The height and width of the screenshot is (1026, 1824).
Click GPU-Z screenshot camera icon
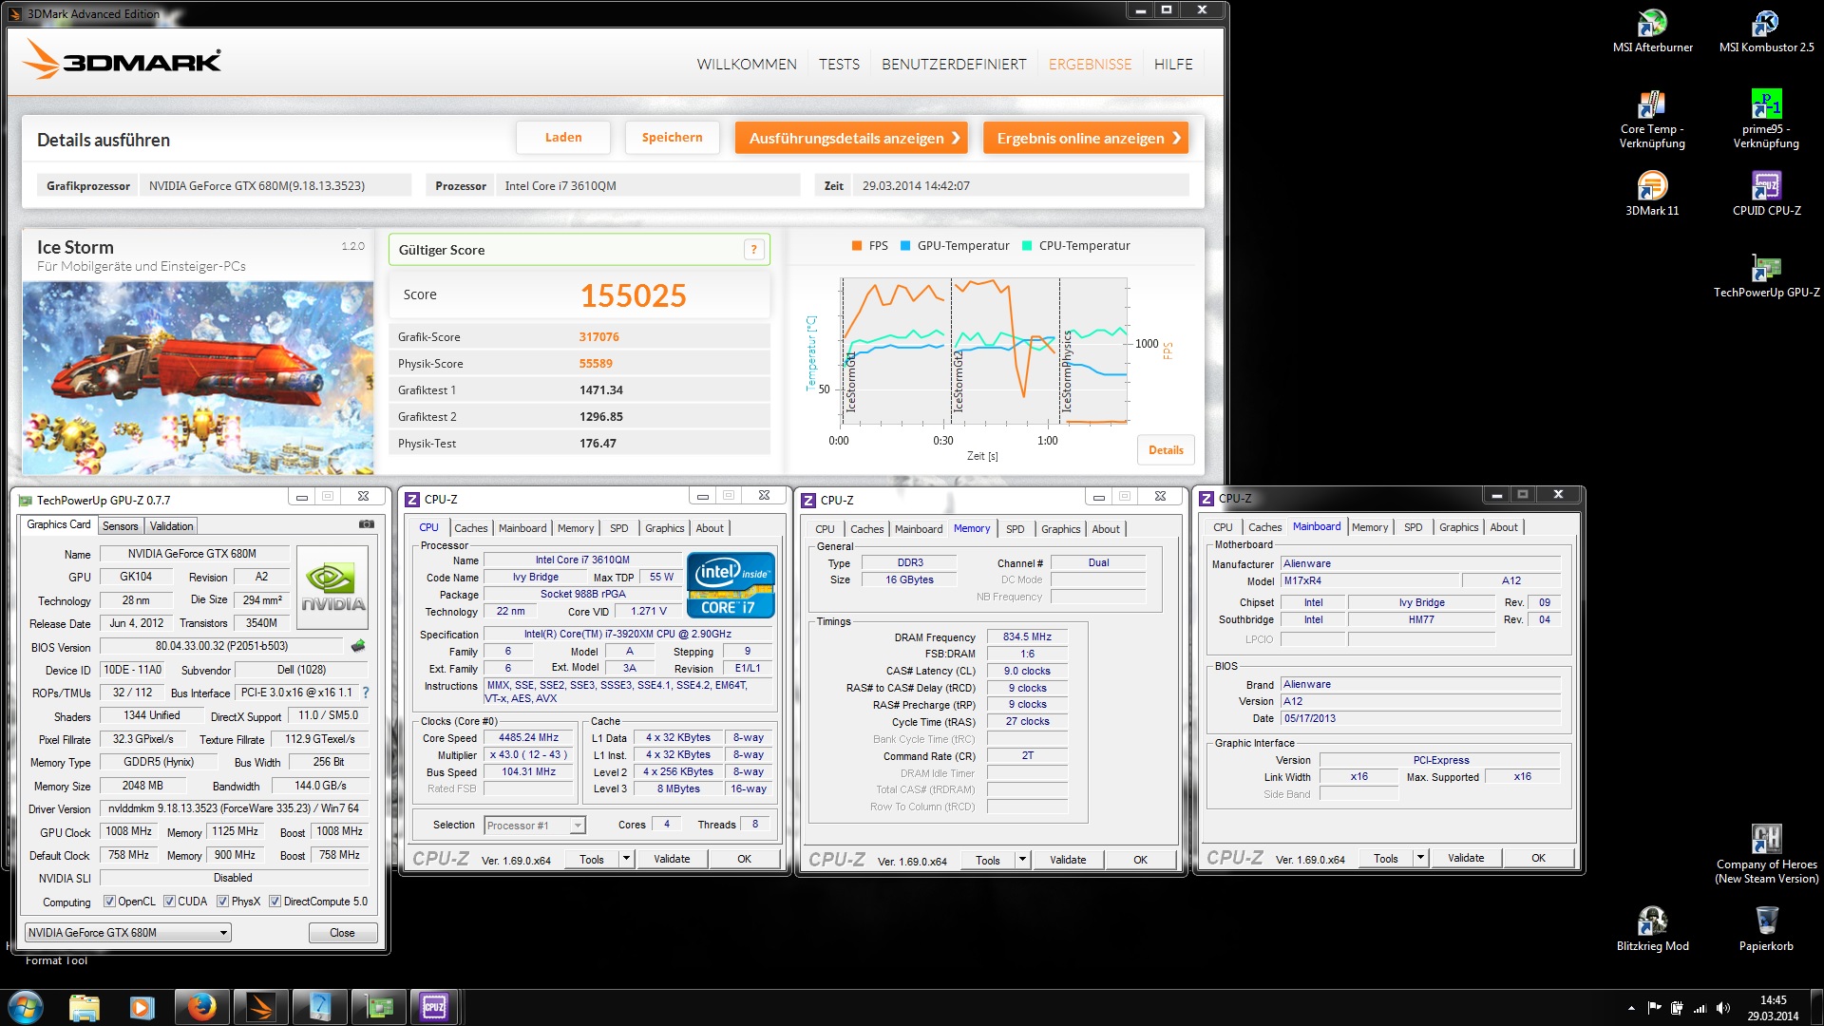[367, 524]
